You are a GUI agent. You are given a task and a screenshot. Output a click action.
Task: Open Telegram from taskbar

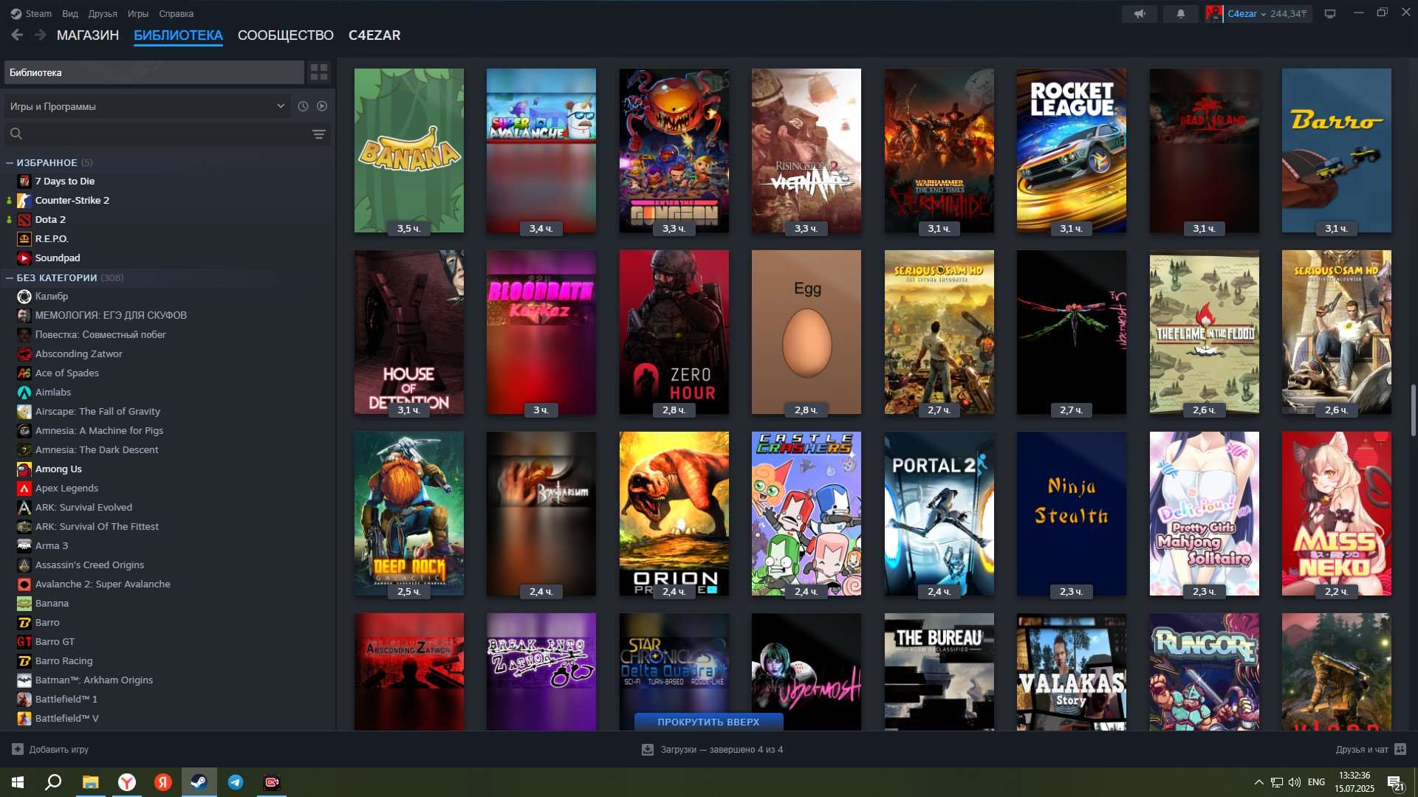point(236,782)
